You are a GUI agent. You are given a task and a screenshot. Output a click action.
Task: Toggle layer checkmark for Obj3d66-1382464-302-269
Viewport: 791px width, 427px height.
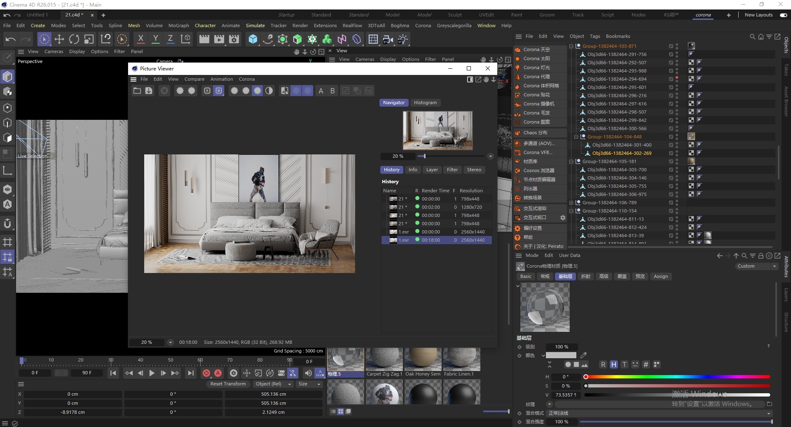671,153
